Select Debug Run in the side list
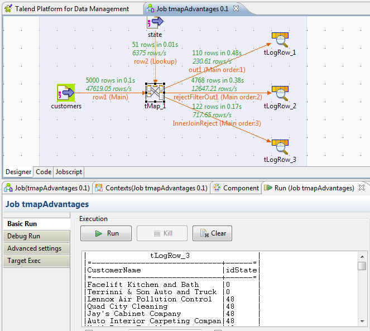 (x=37, y=236)
